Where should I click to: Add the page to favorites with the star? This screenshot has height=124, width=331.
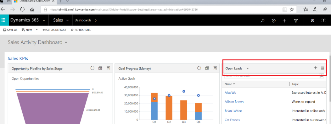pyautogui.click(x=292, y=9)
